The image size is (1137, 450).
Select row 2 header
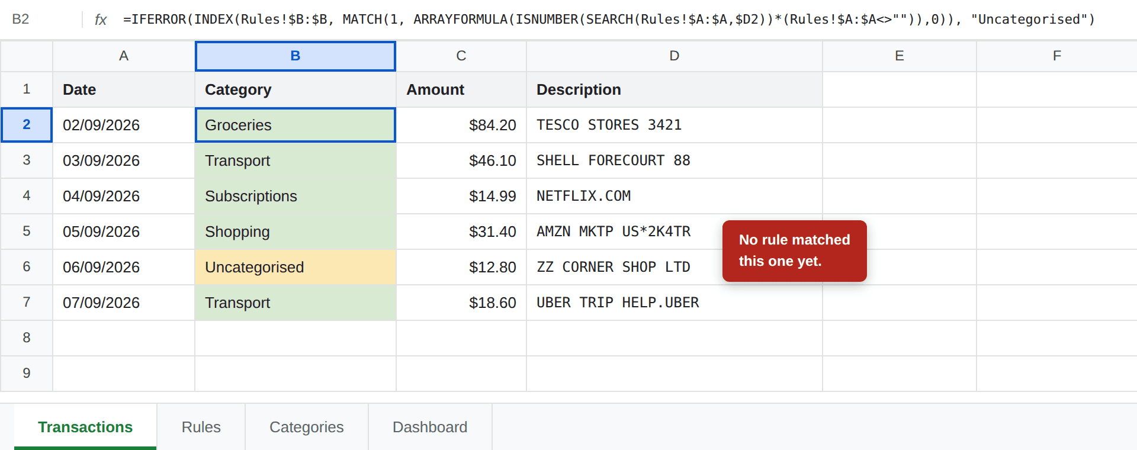(27, 125)
